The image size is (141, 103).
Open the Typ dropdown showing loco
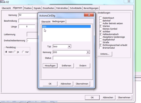69,47
